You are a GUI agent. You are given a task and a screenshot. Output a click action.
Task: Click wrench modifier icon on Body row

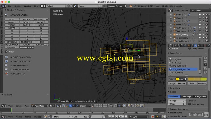coord(189,15)
